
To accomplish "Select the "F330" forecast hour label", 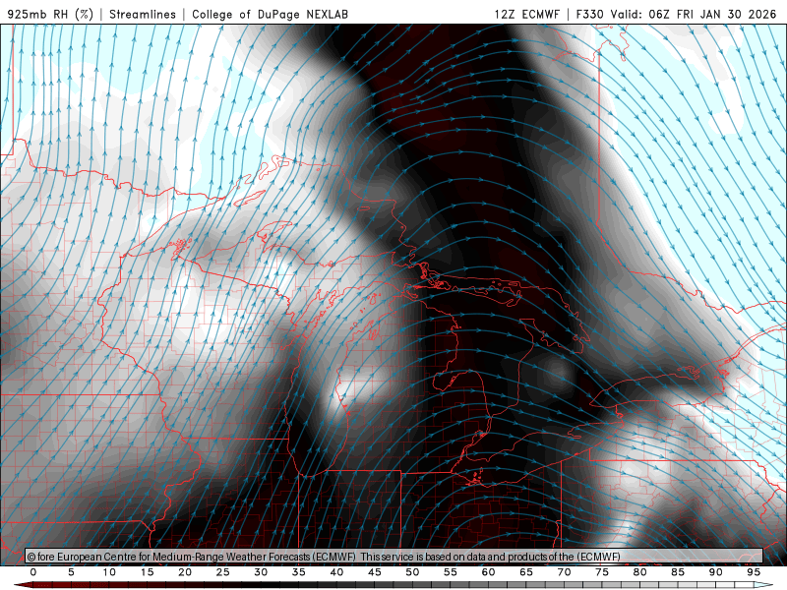I will pos(589,14).
